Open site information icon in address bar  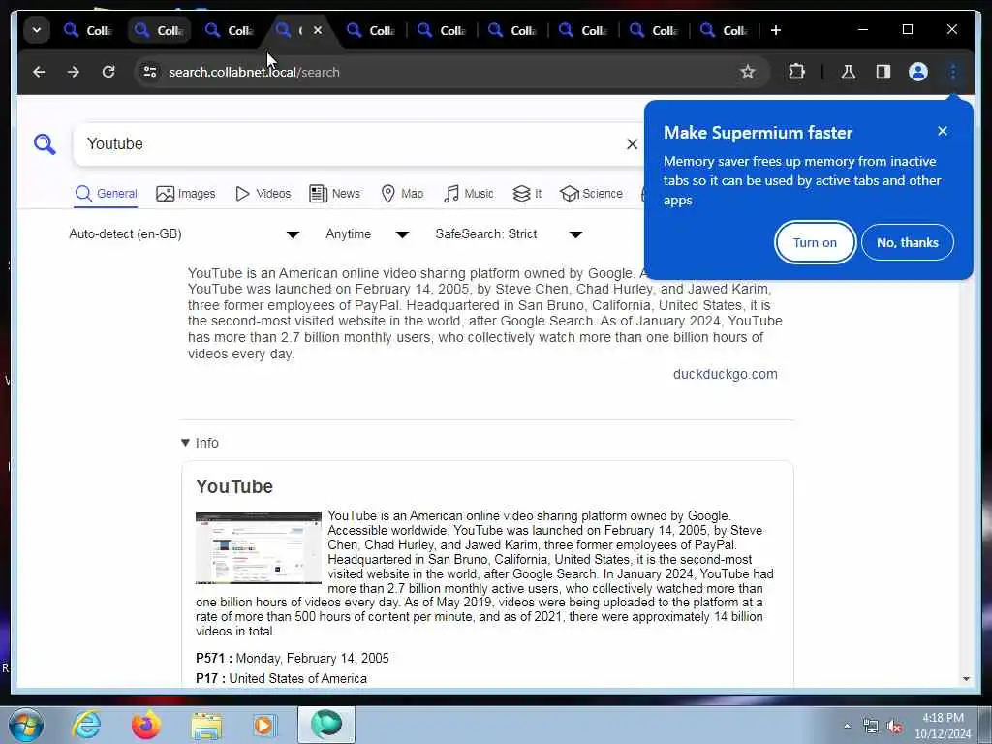coord(150,72)
